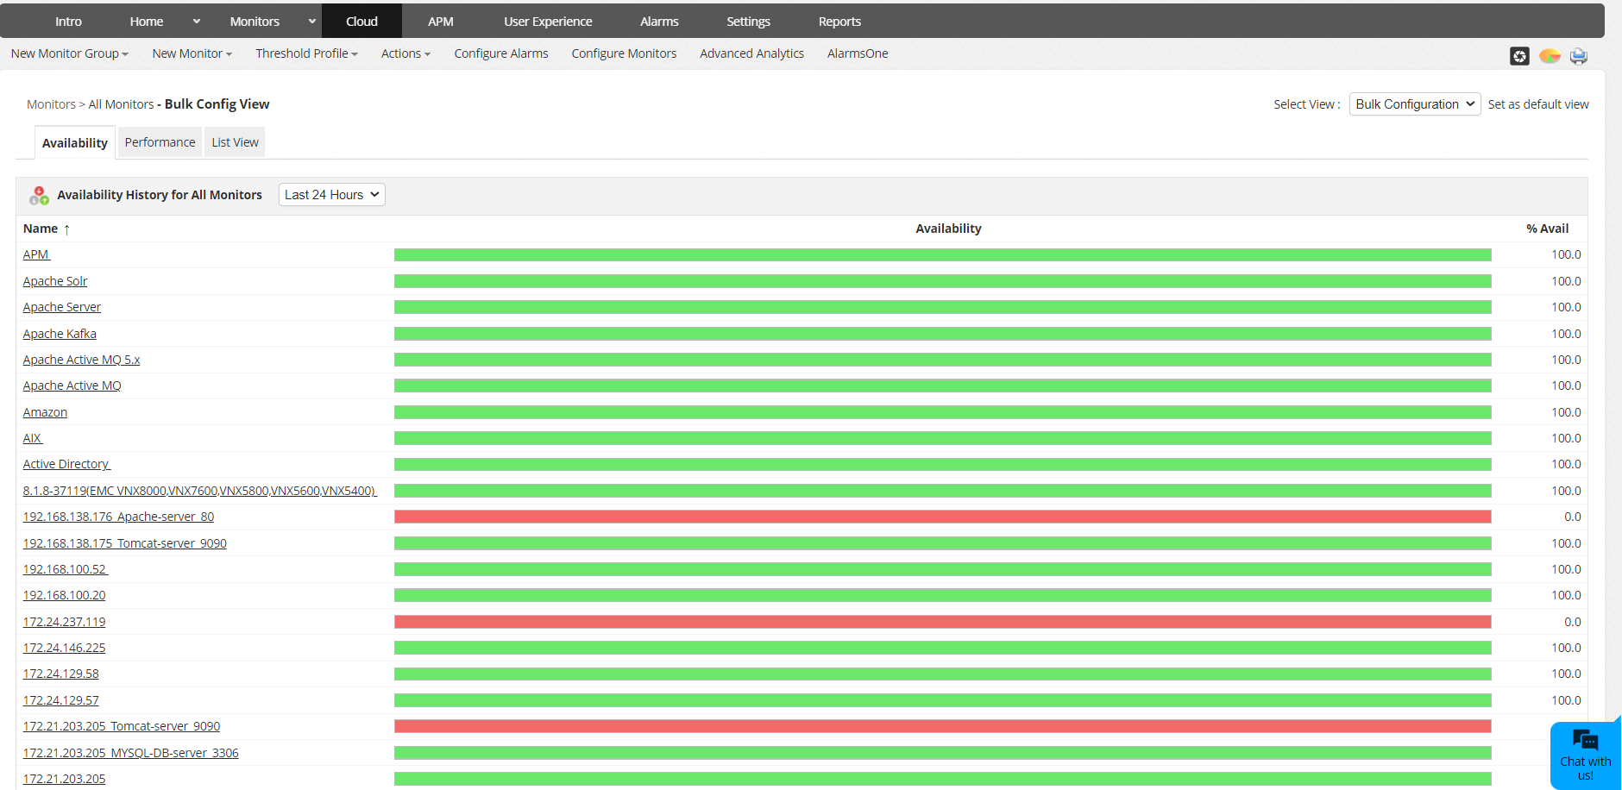Click the % Avail column header
The width and height of the screenshot is (1622, 790).
[x=1547, y=229]
